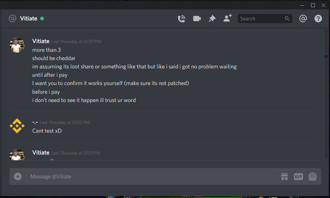Open the Nitro gift icon

click(285, 176)
